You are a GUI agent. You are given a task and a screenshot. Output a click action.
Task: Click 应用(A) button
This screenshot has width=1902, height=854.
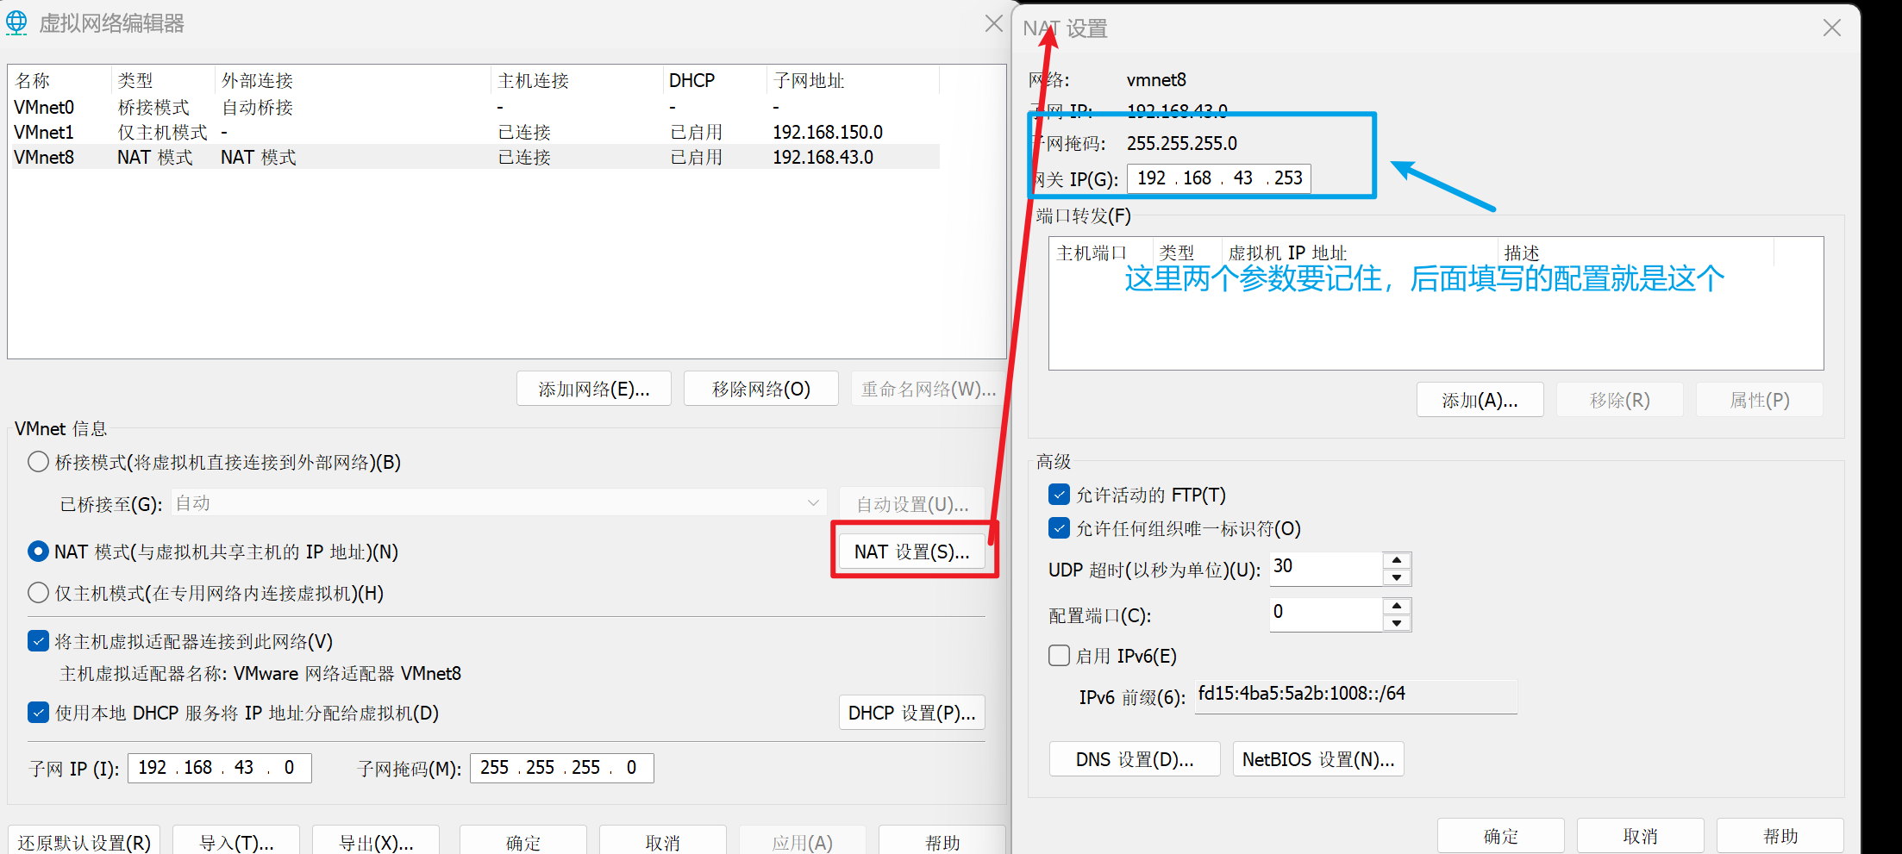click(803, 842)
